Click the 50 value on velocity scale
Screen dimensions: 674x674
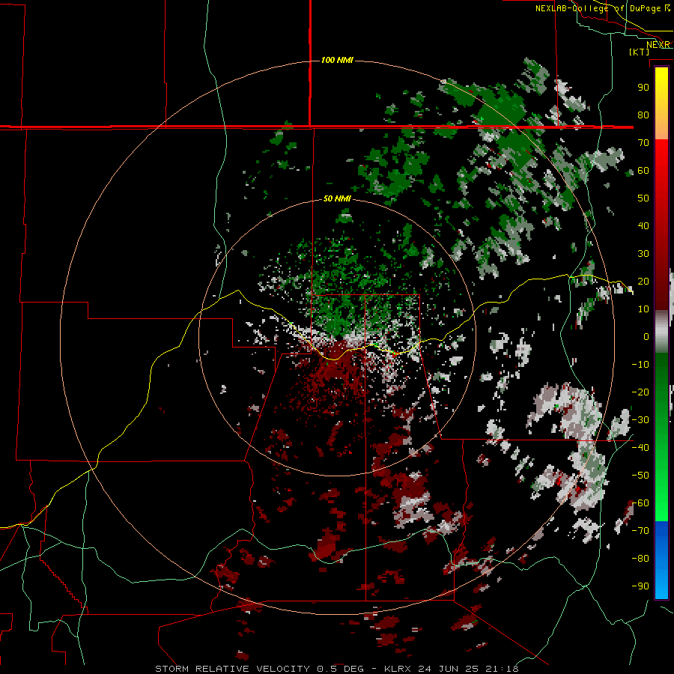[643, 198]
